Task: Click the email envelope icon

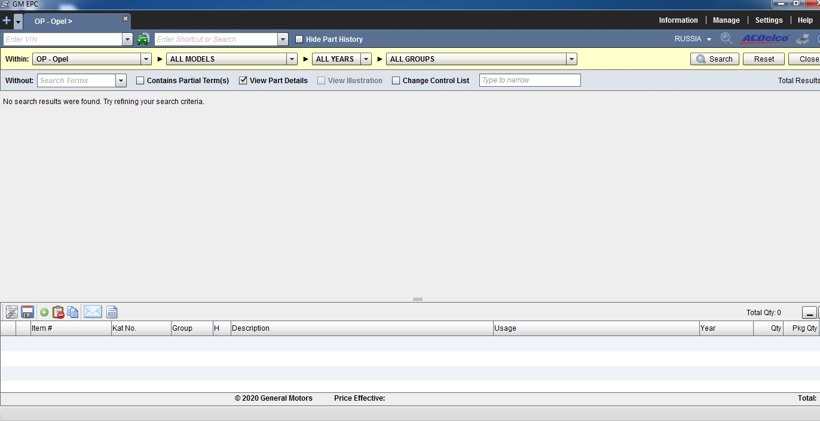Action: tap(93, 312)
